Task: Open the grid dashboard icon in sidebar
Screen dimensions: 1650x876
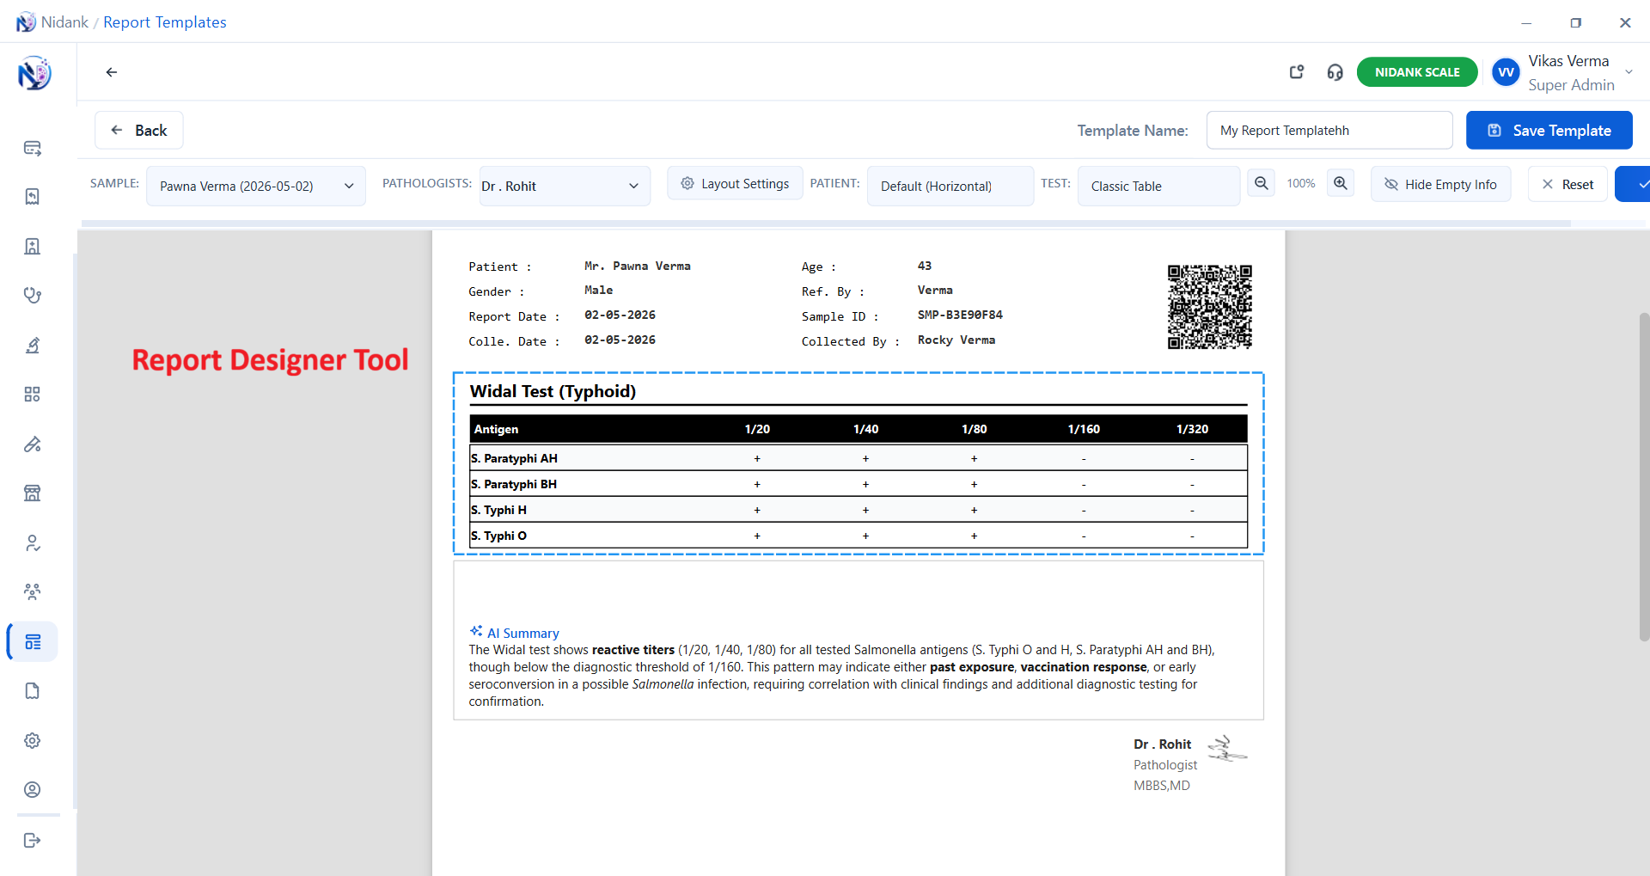Action: click(x=33, y=395)
